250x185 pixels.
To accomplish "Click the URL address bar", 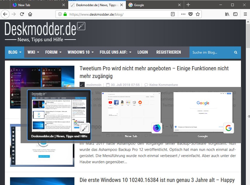I will [118, 14].
